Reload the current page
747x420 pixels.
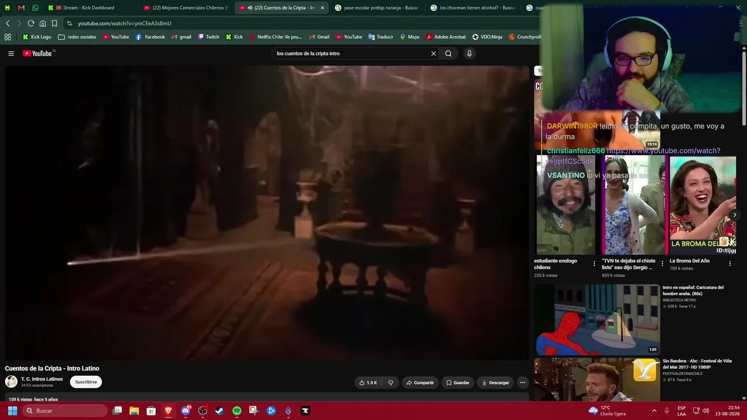tap(31, 23)
